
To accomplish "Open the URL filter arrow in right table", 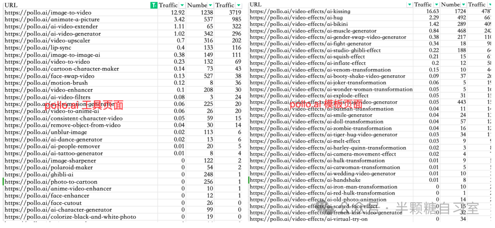I will (409, 5).
